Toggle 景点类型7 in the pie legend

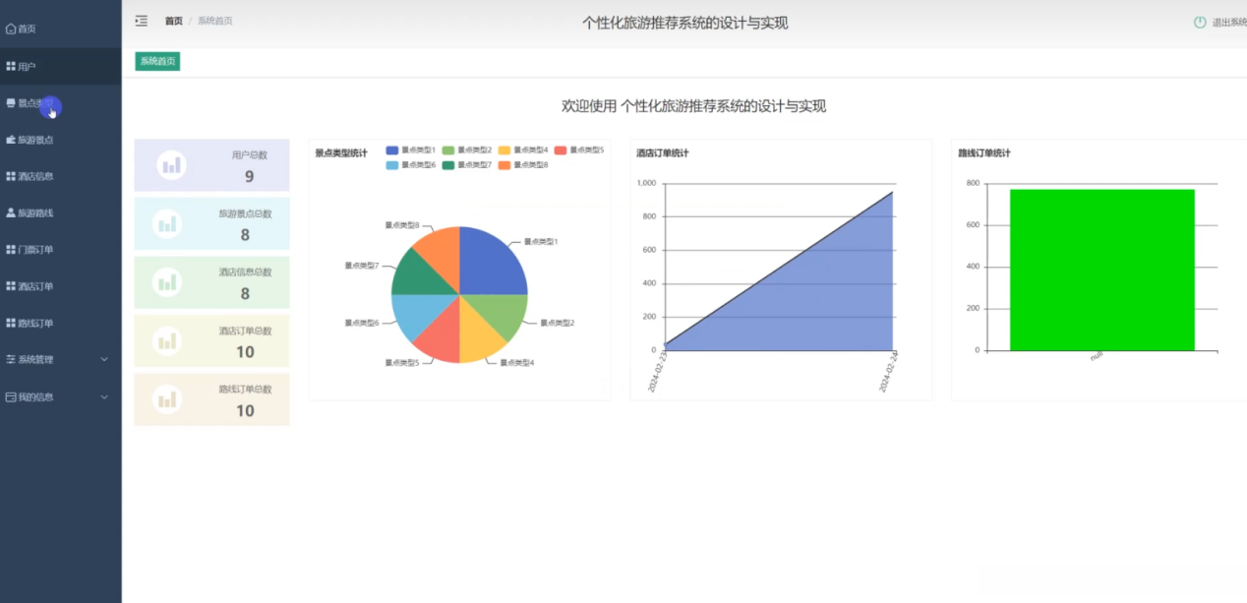coord(467,164)
